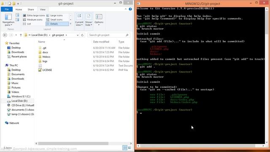
Task: Go up one folder level
Action: point(21,35)
